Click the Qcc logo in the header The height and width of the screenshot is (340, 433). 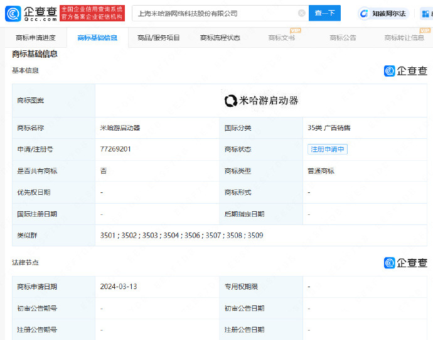31,13
